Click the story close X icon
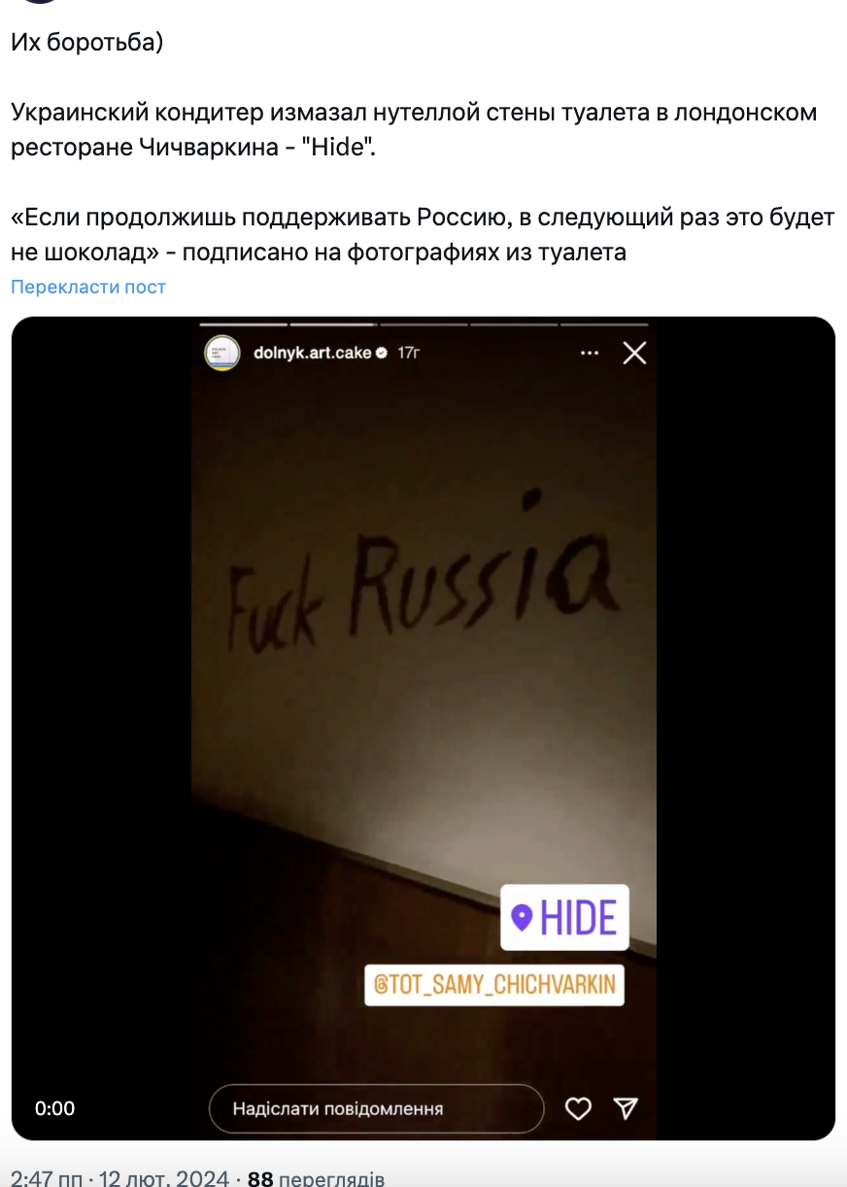Viewport: 847px width, 1187px height. click(634, 353)
